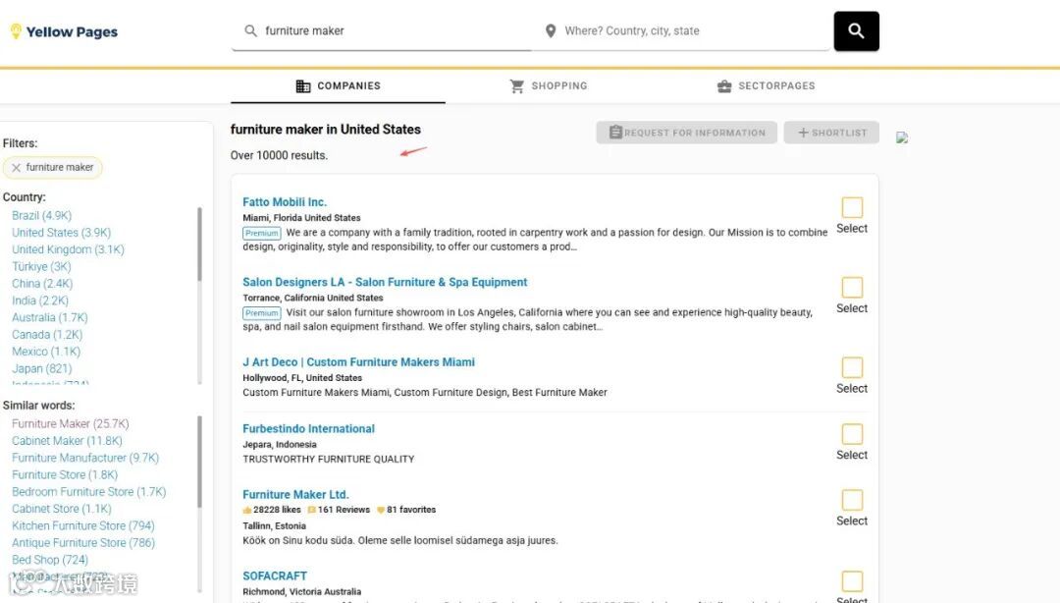The image size is (1060, 603).
Task: Filter by country India (2.2K)
Action: 40,301
